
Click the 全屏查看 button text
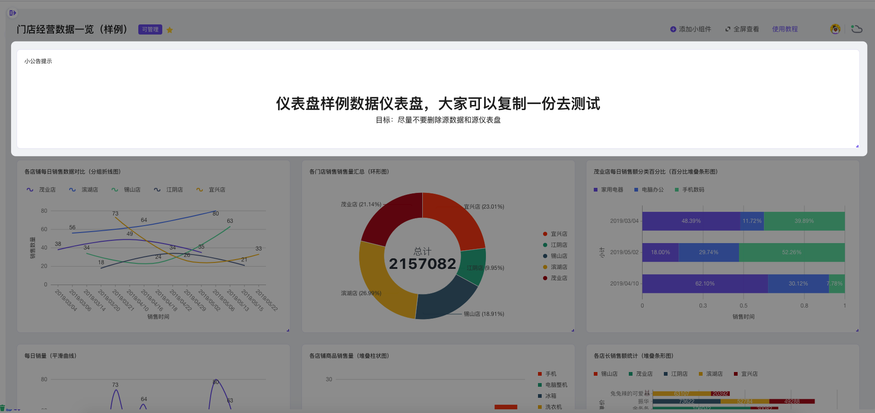point(746,29)
